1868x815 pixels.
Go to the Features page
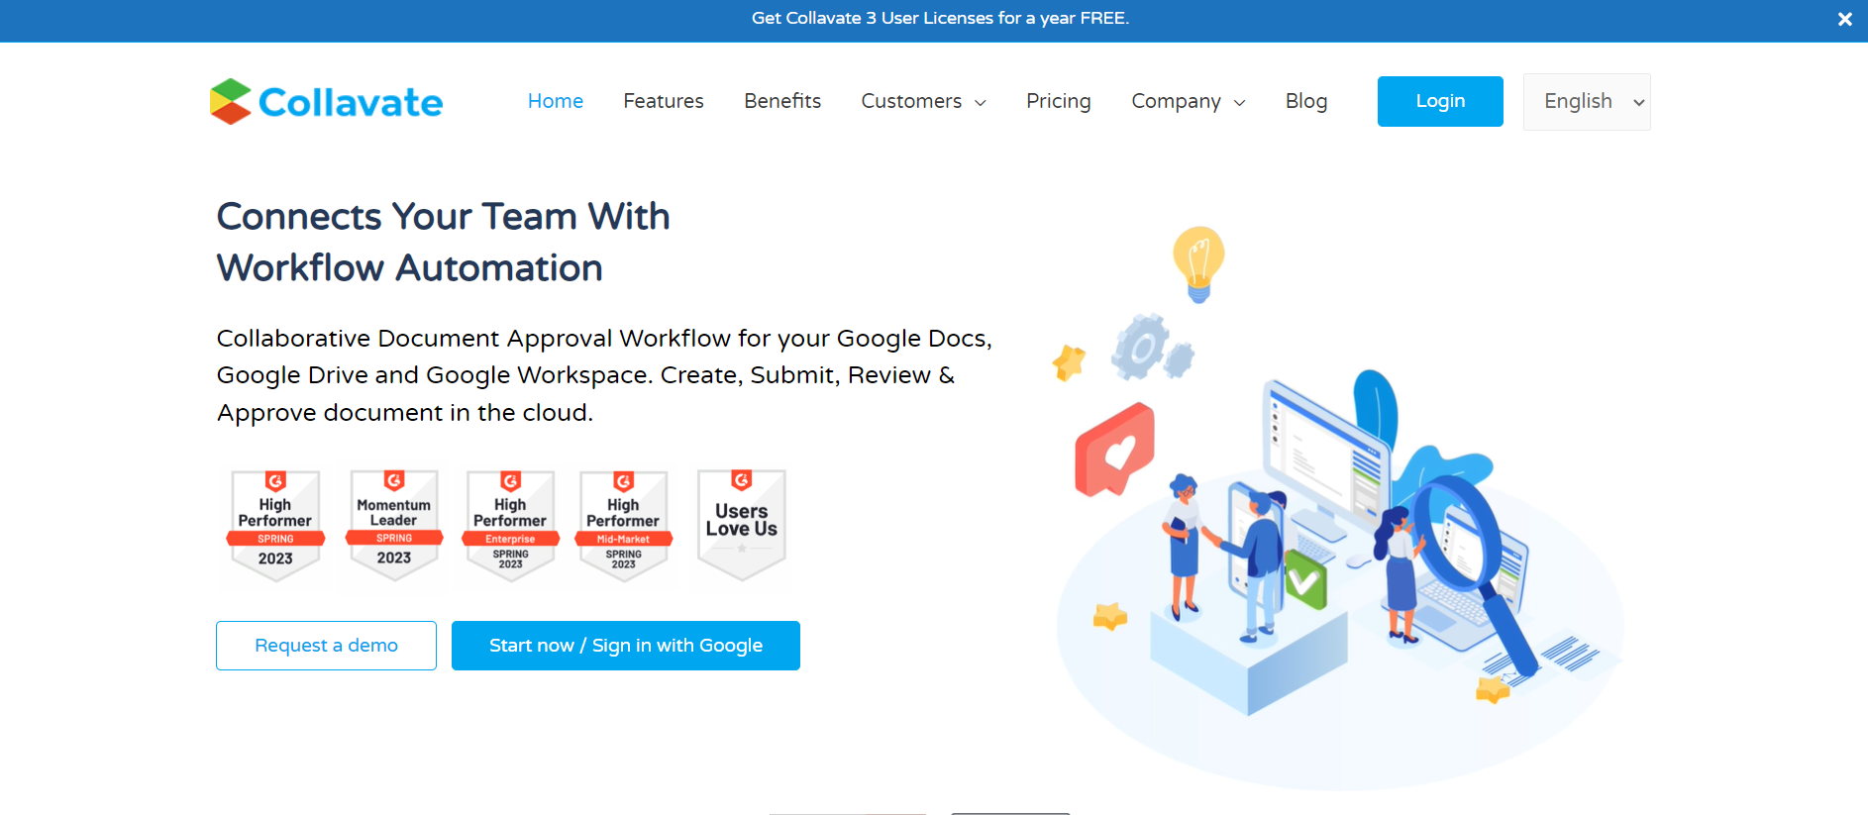click(x=664, y=101)
